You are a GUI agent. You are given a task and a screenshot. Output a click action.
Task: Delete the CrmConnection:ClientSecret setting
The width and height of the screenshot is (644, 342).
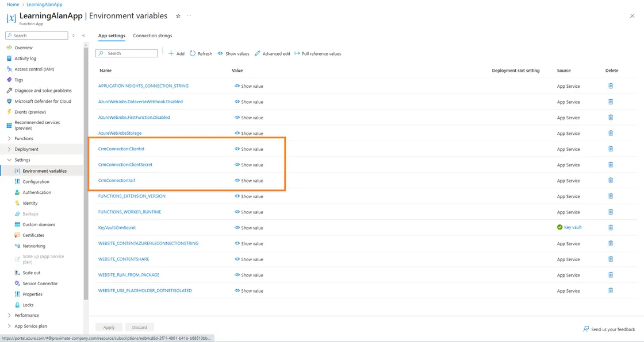coord(610,165)
